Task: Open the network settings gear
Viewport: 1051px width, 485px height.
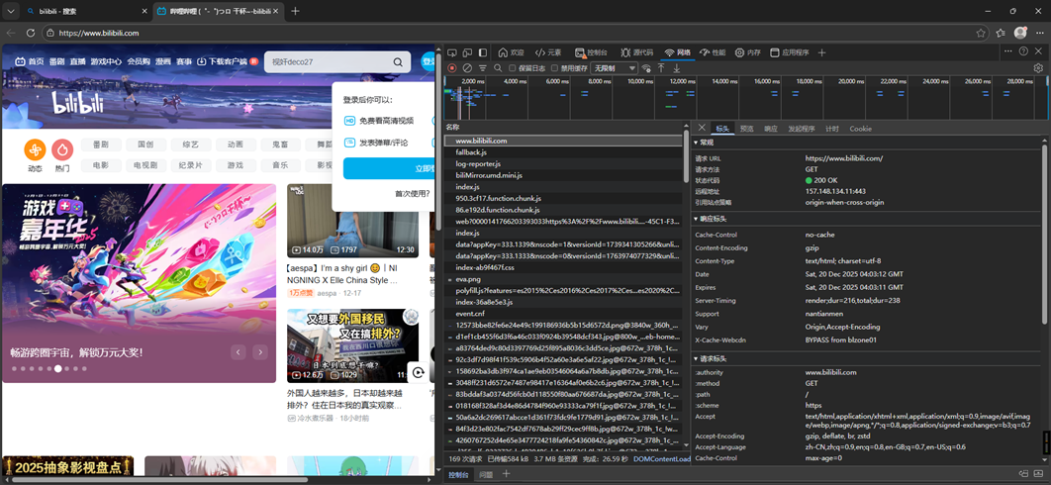Action: (1038, 68)
